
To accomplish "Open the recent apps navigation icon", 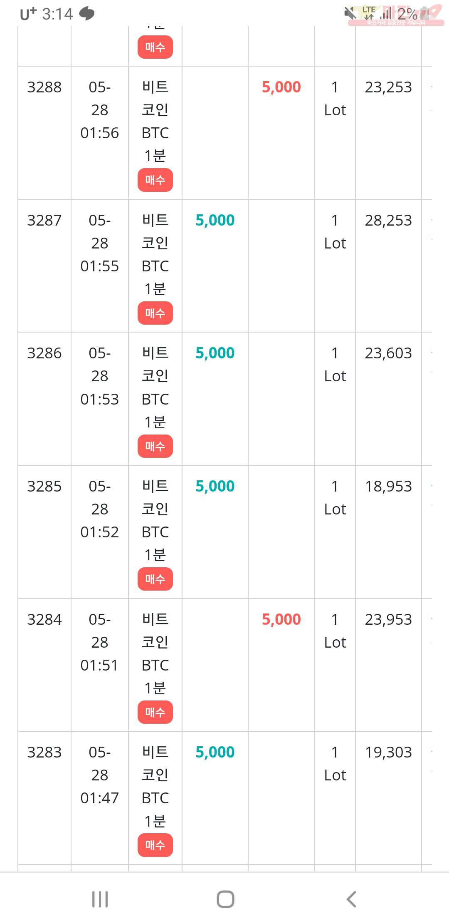I will (x=100, y=899).
